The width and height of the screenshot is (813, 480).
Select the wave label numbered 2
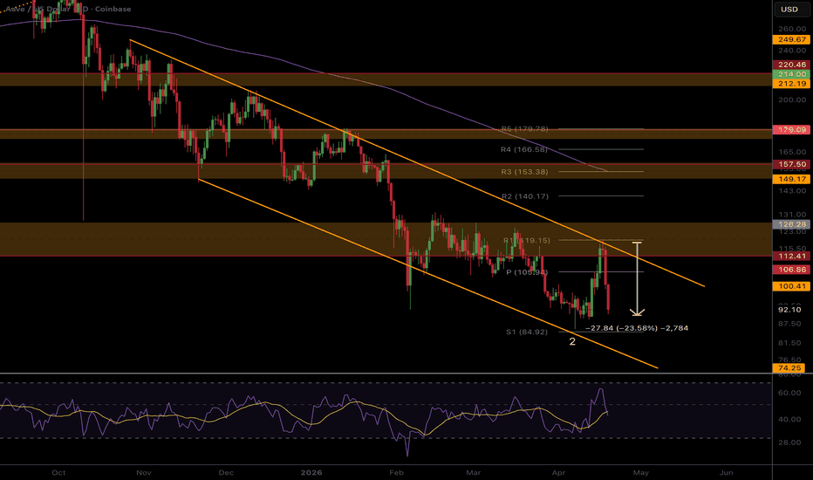(x=572, y=341)
